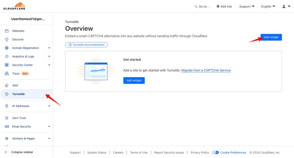Follow Migrate from a CAPTCHA Service link
The height and width of the screenshot is (158, 294).
pyautogui.click(x=206, y=70)
